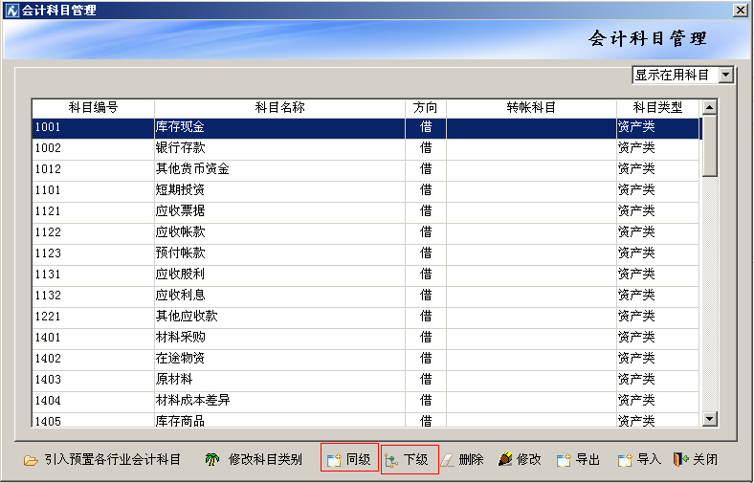Select the 原材料 row

click(366, 380)
